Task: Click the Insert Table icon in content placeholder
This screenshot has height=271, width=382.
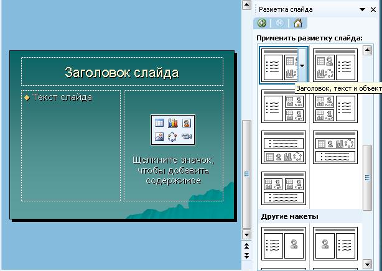Action: point(159,123)
